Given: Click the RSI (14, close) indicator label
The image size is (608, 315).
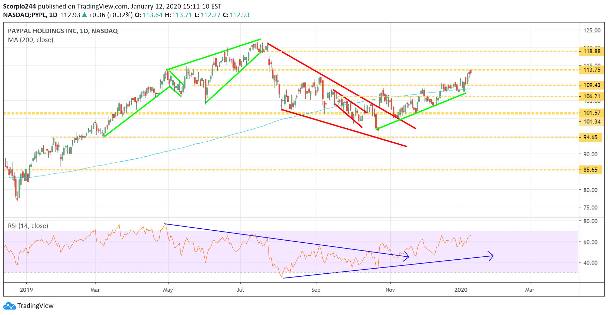Looking at the screenshot, I should coord(28,226).
